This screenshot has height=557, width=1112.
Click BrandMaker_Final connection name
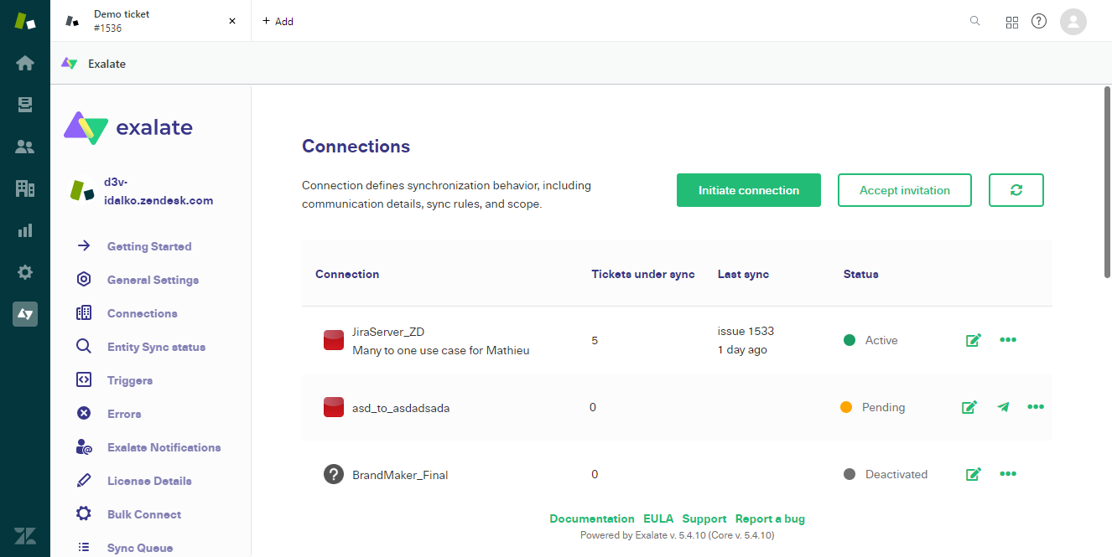pyautogui.click(x=400, y=475)
